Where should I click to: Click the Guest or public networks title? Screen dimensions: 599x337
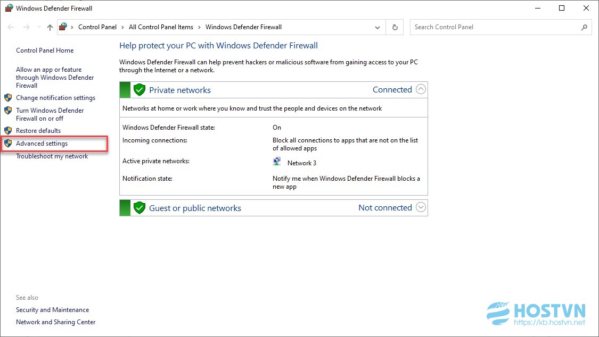[x=195, y=208]
